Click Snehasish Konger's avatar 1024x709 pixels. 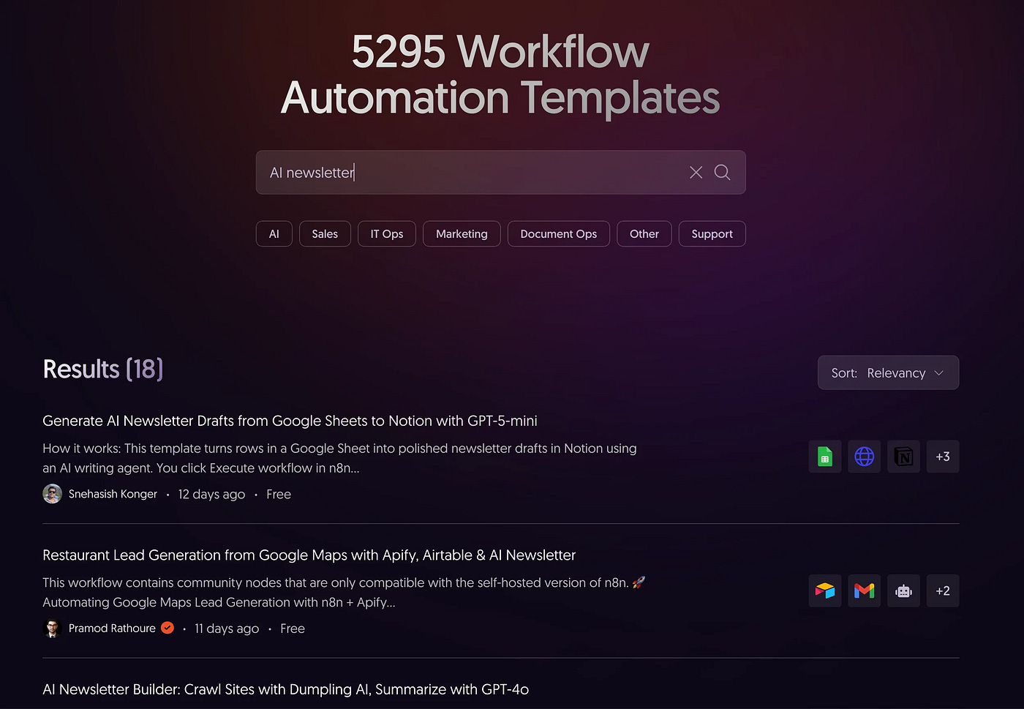52,494
